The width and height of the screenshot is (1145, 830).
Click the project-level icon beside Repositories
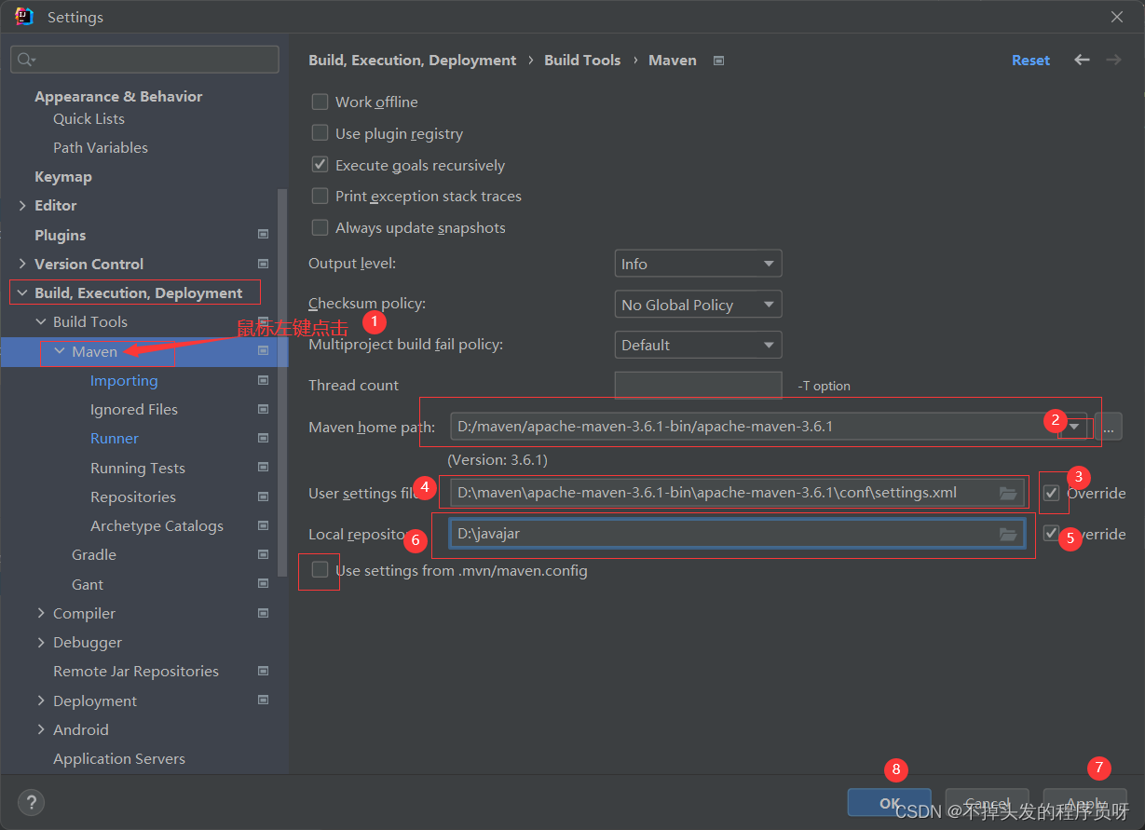pos(263,497)
